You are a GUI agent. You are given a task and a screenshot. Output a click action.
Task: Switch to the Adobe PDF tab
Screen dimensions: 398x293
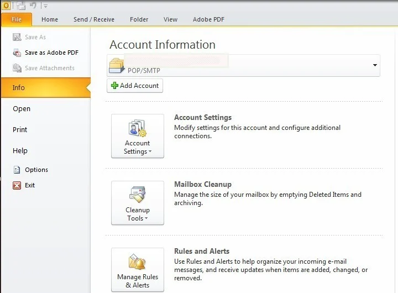pyautogui.click(x=208, y=19)
